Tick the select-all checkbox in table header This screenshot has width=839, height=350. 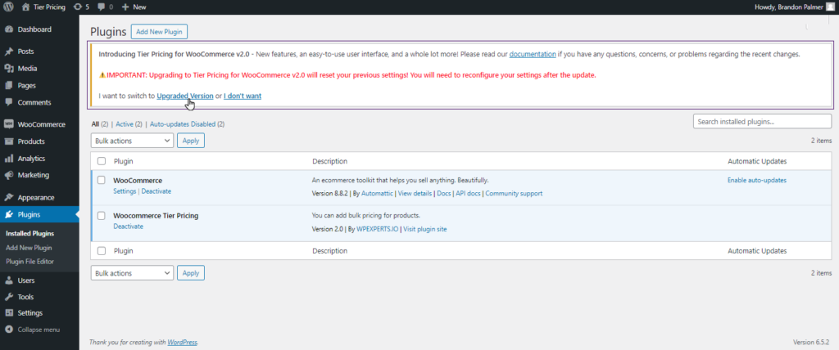click(102, 161)
